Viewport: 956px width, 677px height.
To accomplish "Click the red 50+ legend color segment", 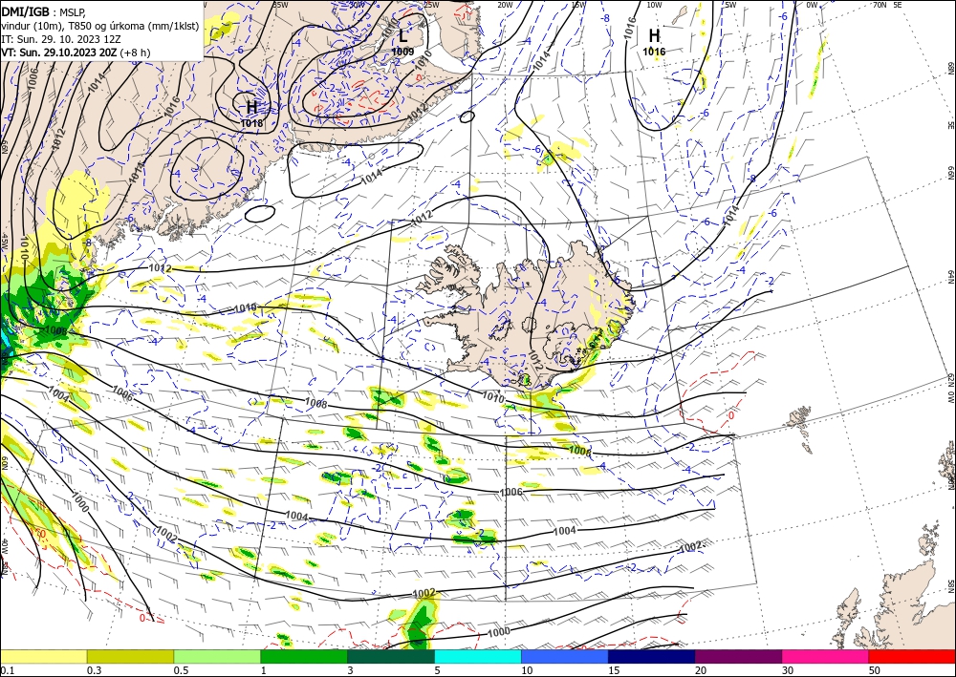I will 912,656.
